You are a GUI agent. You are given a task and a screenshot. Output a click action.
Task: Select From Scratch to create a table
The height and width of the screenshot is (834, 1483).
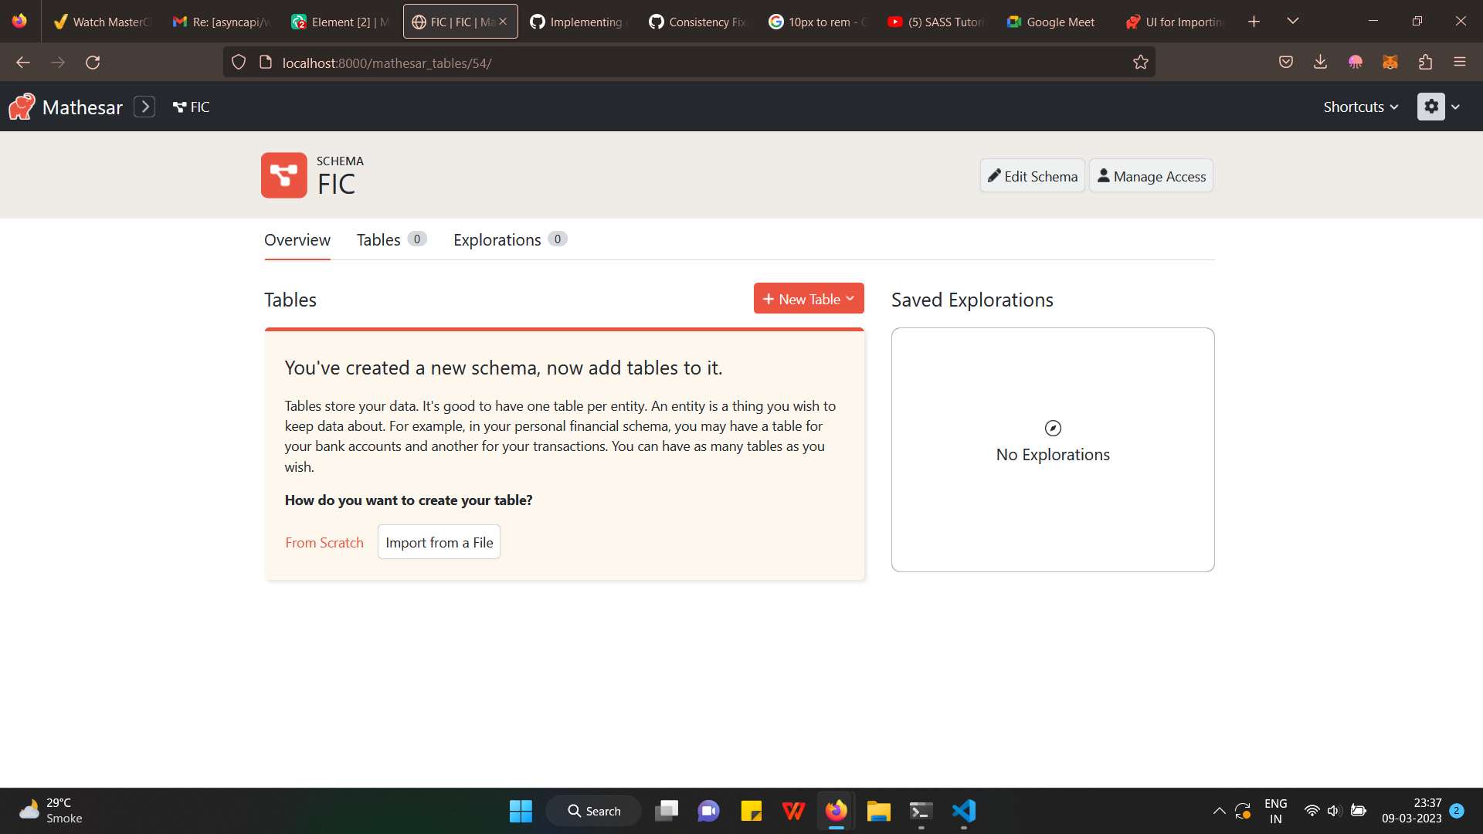click(x=324, y=542)
